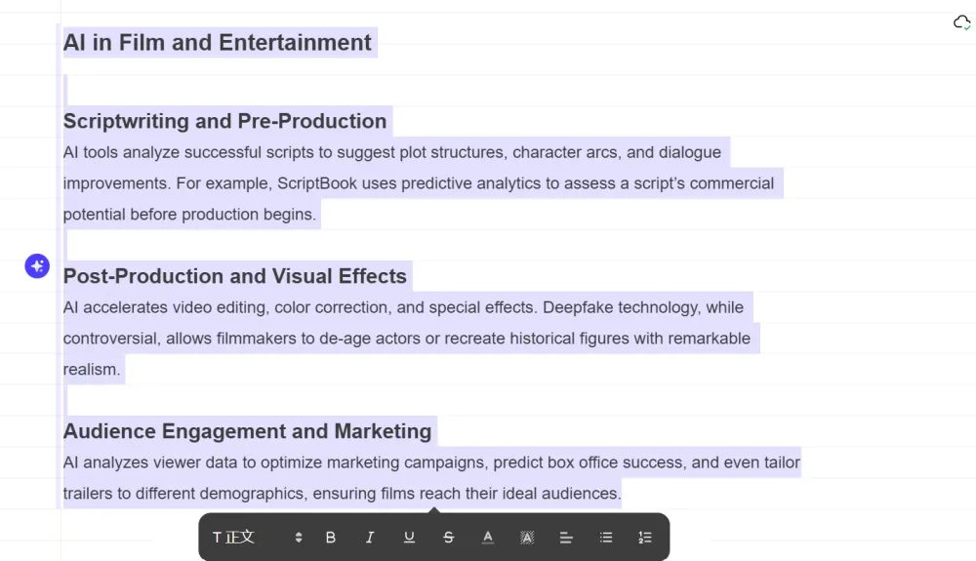Toggle bold formatting in floating toolbar

(x=331, y=538)
